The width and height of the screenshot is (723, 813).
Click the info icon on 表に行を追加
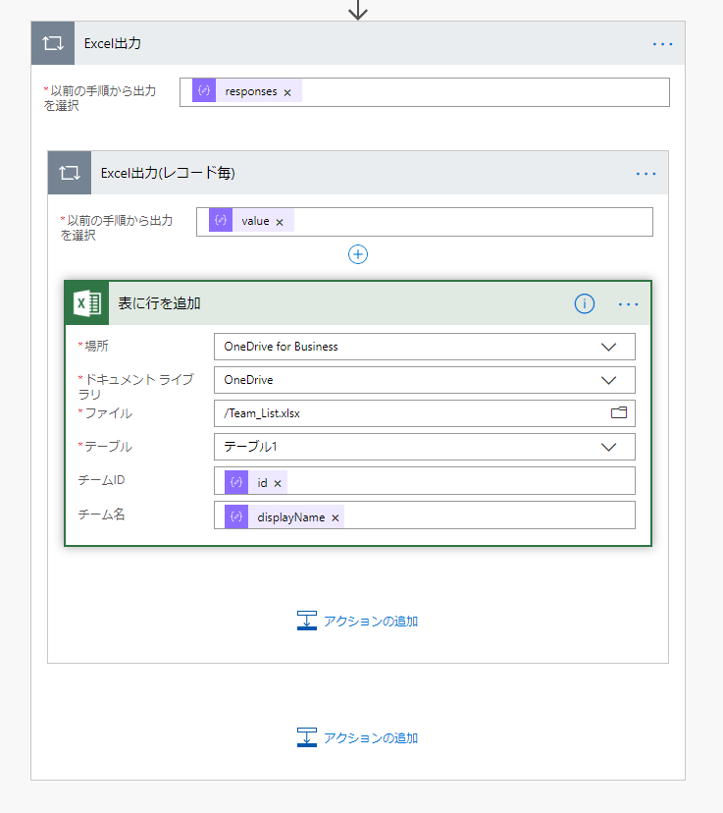[584, 303]
